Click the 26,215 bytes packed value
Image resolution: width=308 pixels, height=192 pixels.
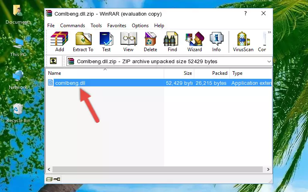[211, 83]
